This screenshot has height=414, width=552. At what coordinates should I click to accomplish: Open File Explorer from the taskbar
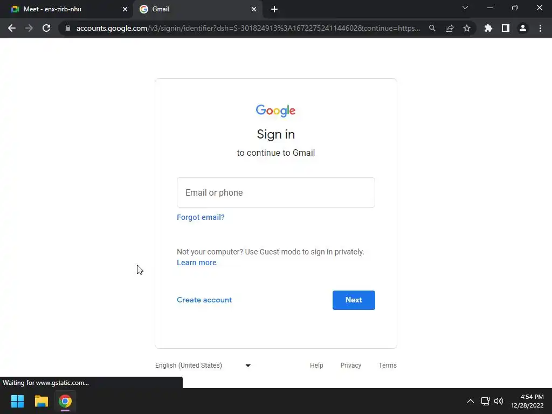click(x=41, y=401)
